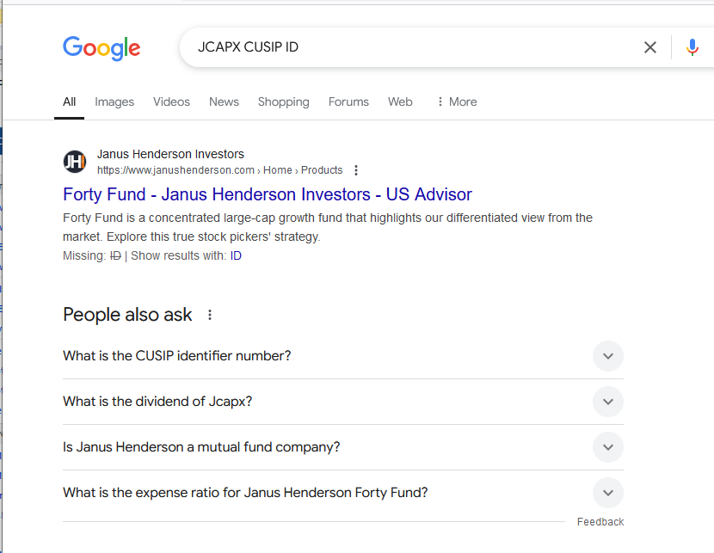Open the Forums tab
Screen dimensions: 714x553
point(348,102)
